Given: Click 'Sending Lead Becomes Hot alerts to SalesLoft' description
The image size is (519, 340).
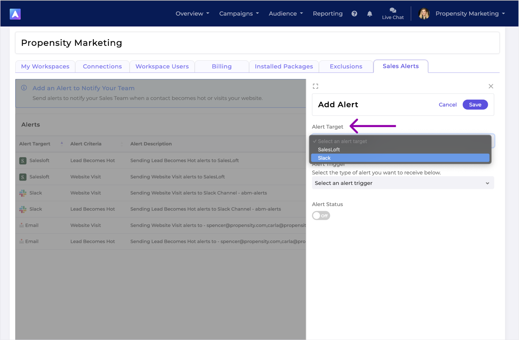Looking at the screenshot, I should (185, 160).
